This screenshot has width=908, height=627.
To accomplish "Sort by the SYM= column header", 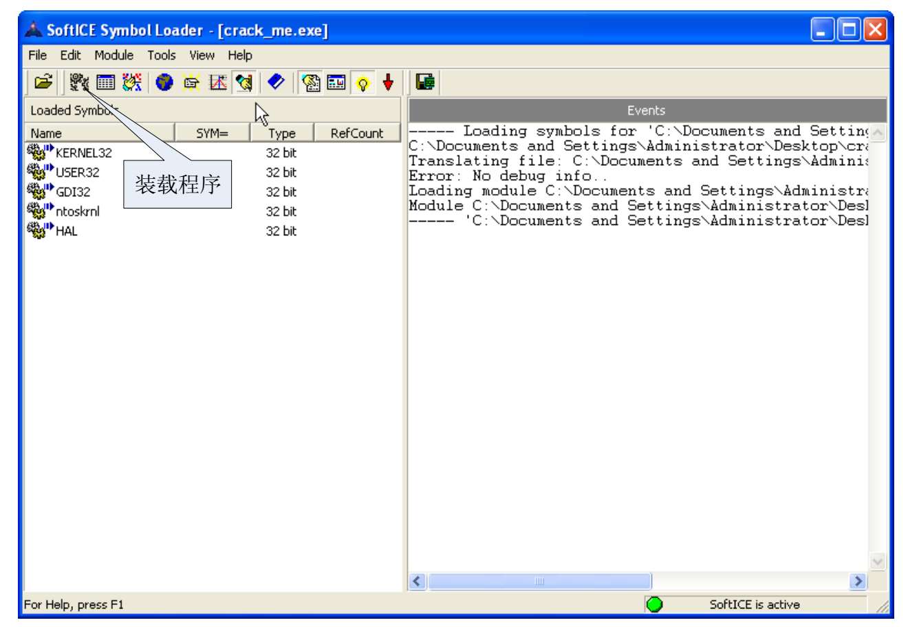I will [x=213, y=133].
